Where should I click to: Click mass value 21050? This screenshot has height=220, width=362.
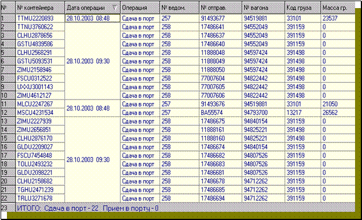click(330, 104)
